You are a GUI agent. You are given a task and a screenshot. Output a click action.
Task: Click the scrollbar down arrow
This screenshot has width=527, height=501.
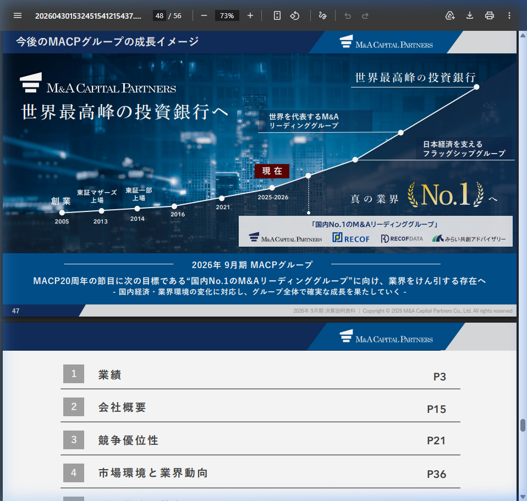coord(523,497)
